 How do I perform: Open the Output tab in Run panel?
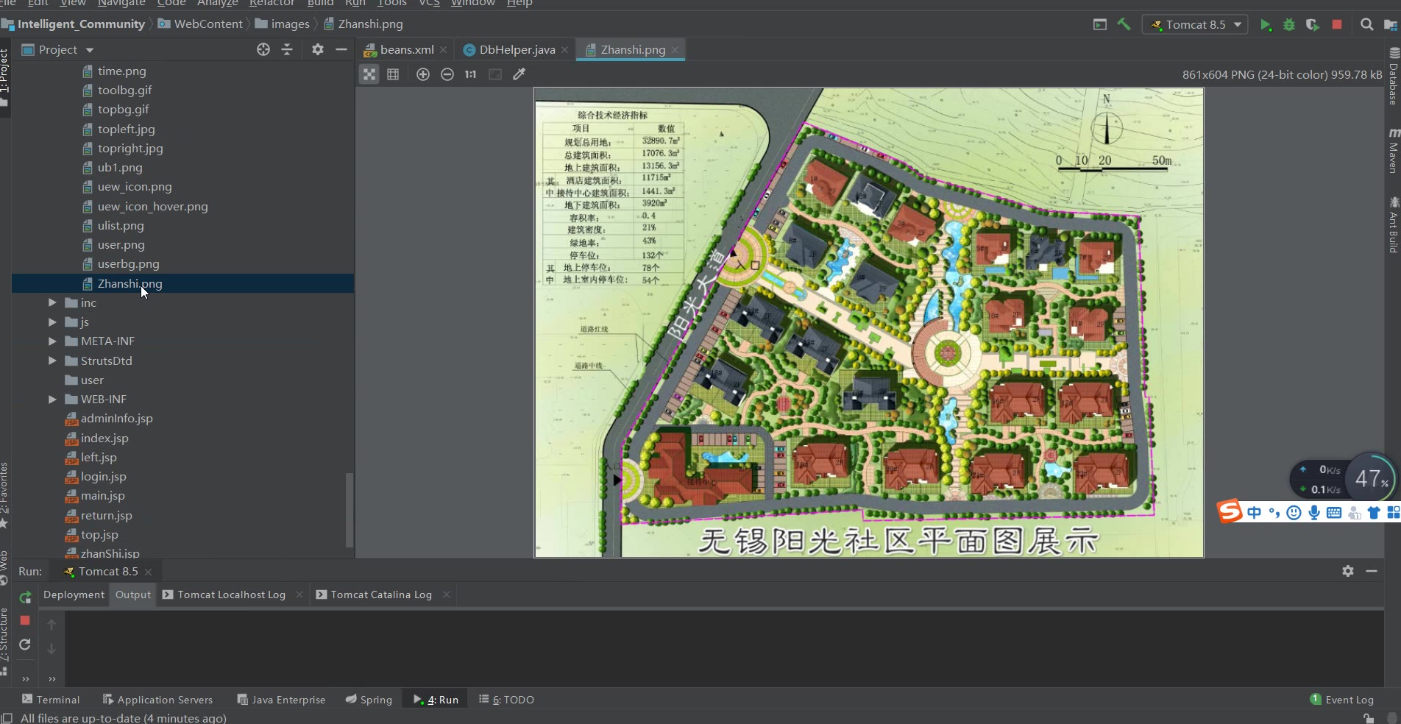click(x=133, y=595)
